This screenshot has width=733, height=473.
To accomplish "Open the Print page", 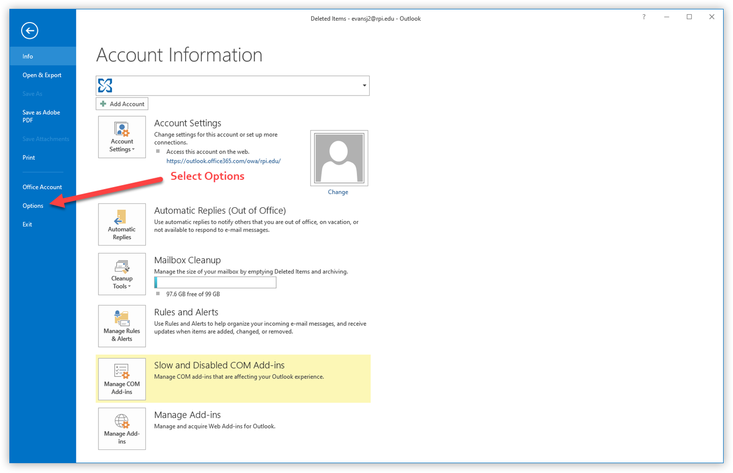I will [x=29, y=158].
